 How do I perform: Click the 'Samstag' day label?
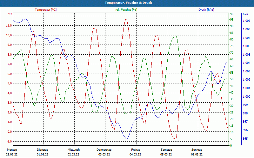point(166,150)
